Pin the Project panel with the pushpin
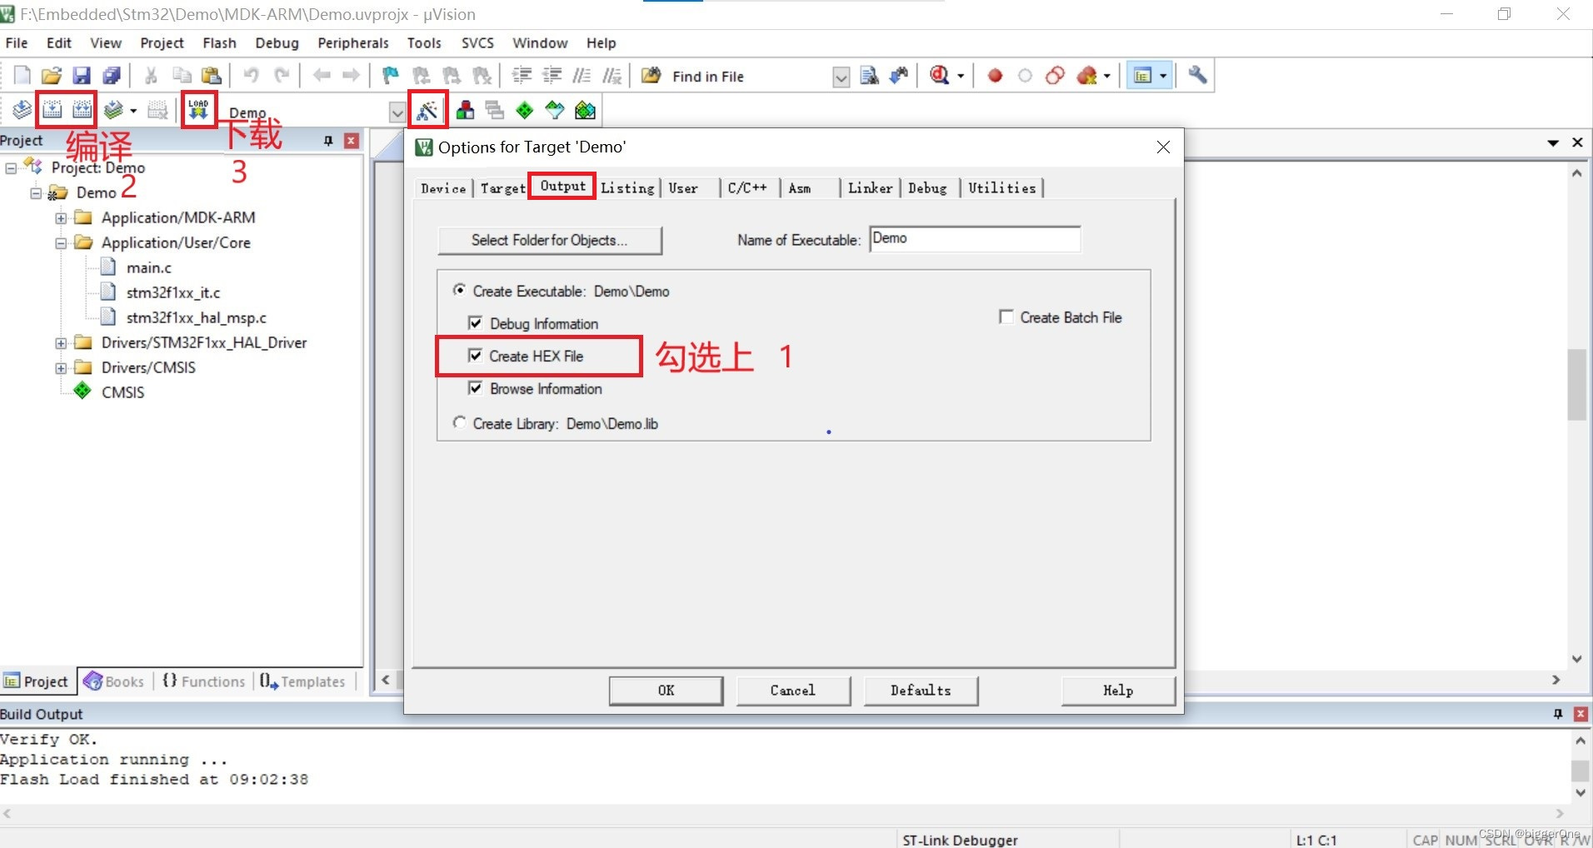The image size is (1593, 848). [328, 141]
